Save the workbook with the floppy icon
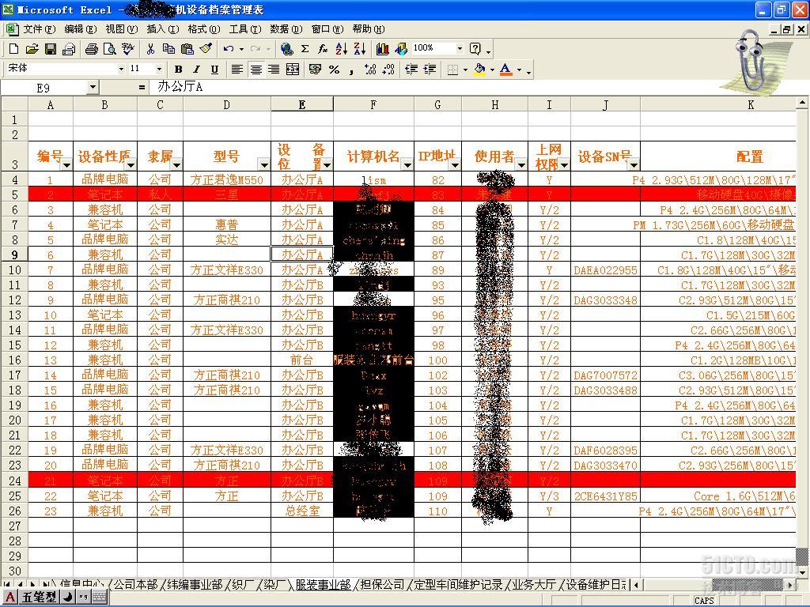 point(51,49)
